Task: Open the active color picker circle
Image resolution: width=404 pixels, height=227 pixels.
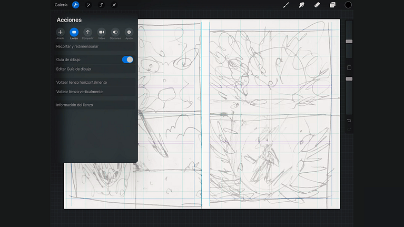Action: 348,5
